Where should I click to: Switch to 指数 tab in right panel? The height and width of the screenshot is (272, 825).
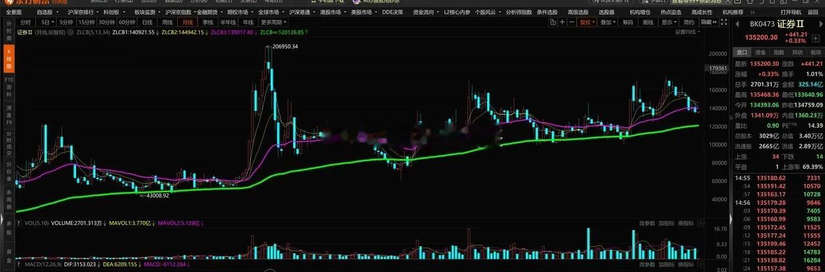[x=779, y=52]
